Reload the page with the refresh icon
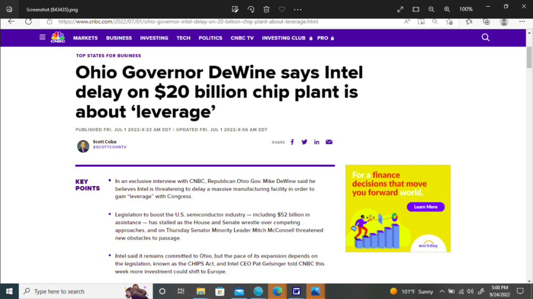 pos(28,21)
